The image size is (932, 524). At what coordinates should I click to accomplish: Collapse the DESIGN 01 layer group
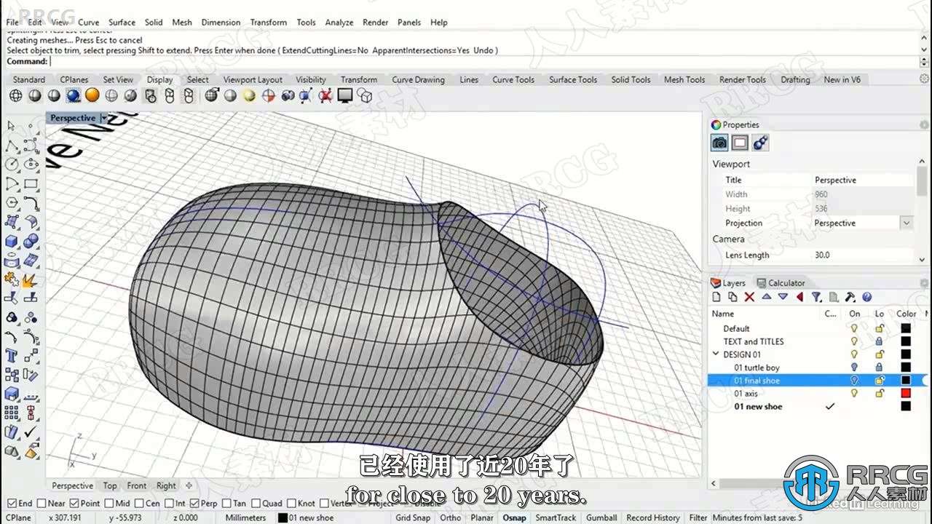(716, 354)
